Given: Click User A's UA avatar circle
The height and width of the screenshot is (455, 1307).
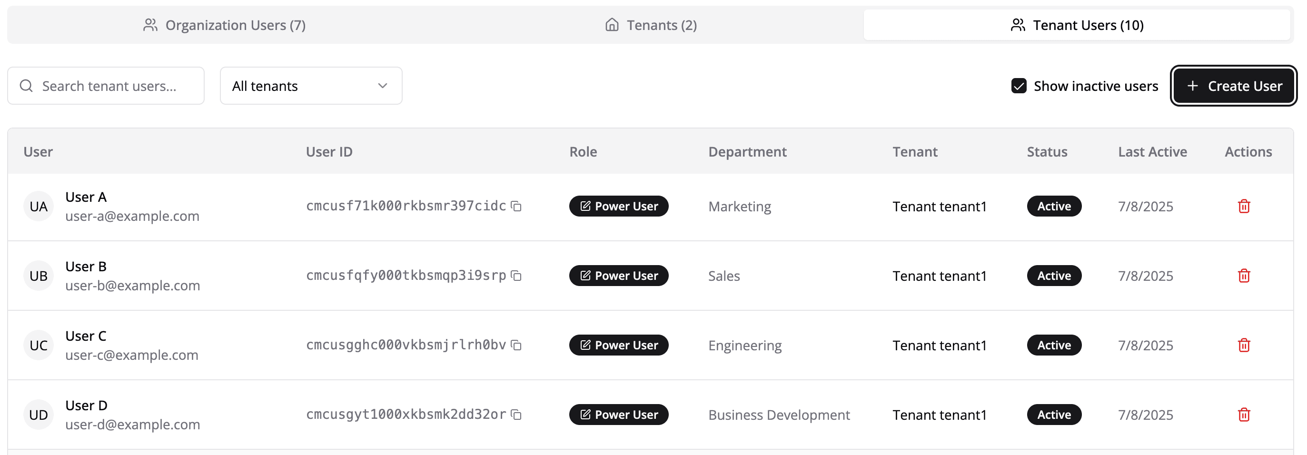Looking at the screenshot, I should tap(38, 206).
